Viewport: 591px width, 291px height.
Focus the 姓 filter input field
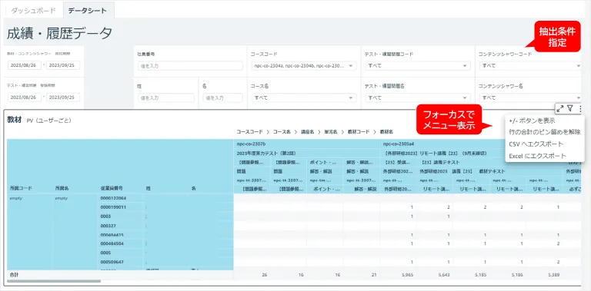coord(166,98)
